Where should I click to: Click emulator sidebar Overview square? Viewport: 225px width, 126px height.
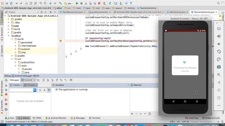click(219, 98)
